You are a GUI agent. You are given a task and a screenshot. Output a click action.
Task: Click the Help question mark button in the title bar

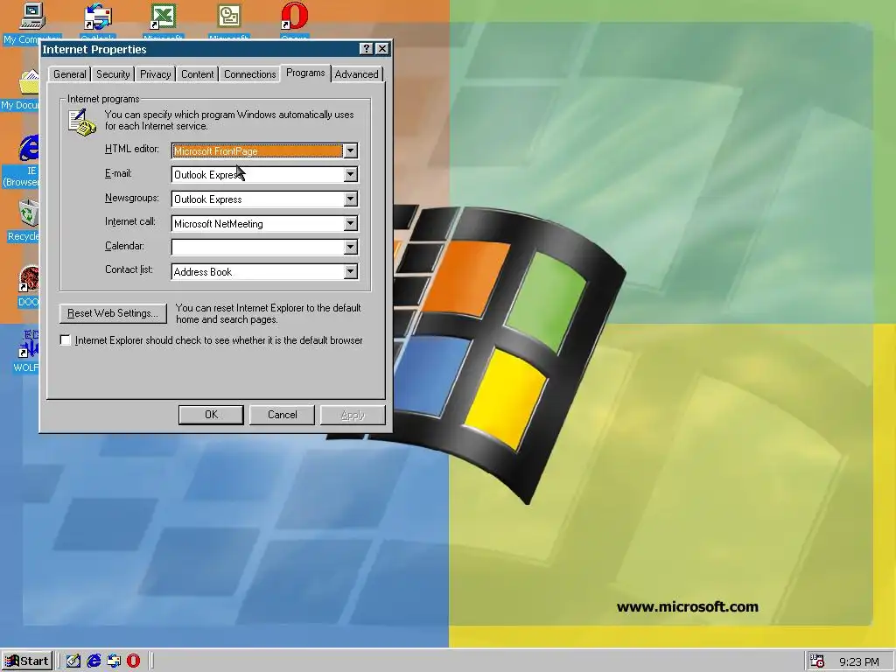tap(367, 49)
